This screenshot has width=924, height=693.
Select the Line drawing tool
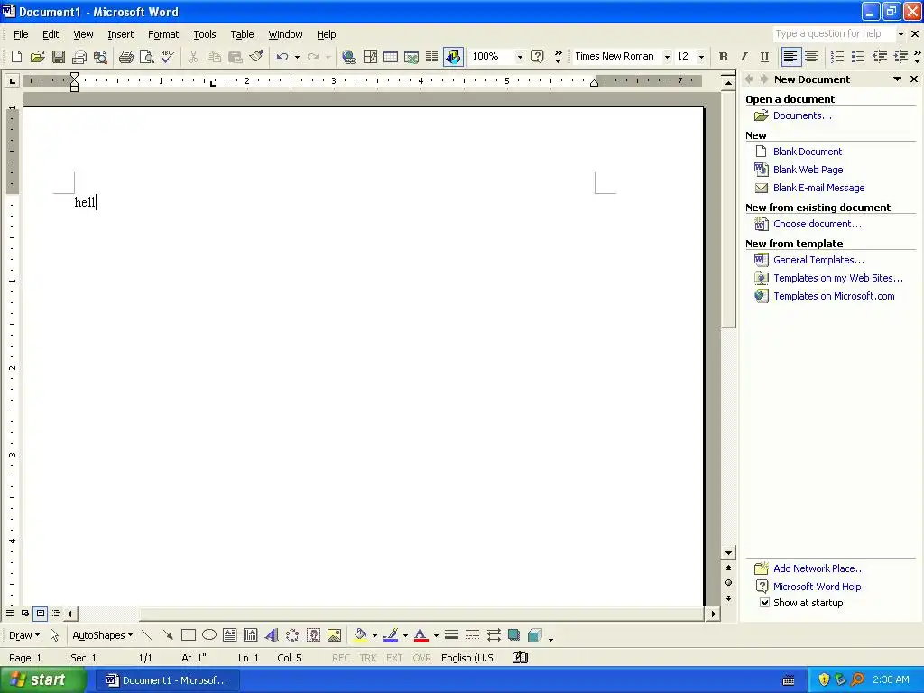[147, 635]
